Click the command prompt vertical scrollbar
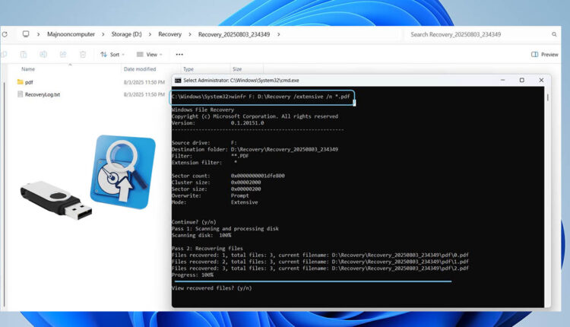Image resolution: width=570 pixels, height=327 pixels. point(548,190)
